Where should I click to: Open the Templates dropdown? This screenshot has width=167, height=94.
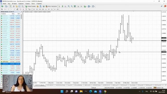(x=93, y=6)
